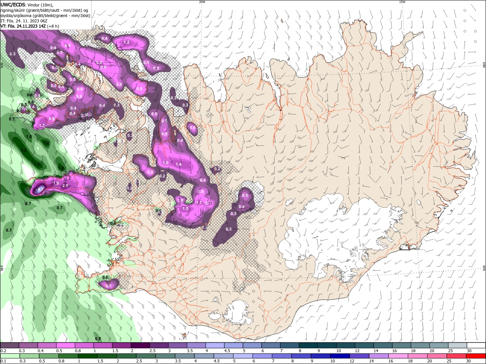Click the 15W longitude label at the top

pyautogui.click(x=402, y=2)
